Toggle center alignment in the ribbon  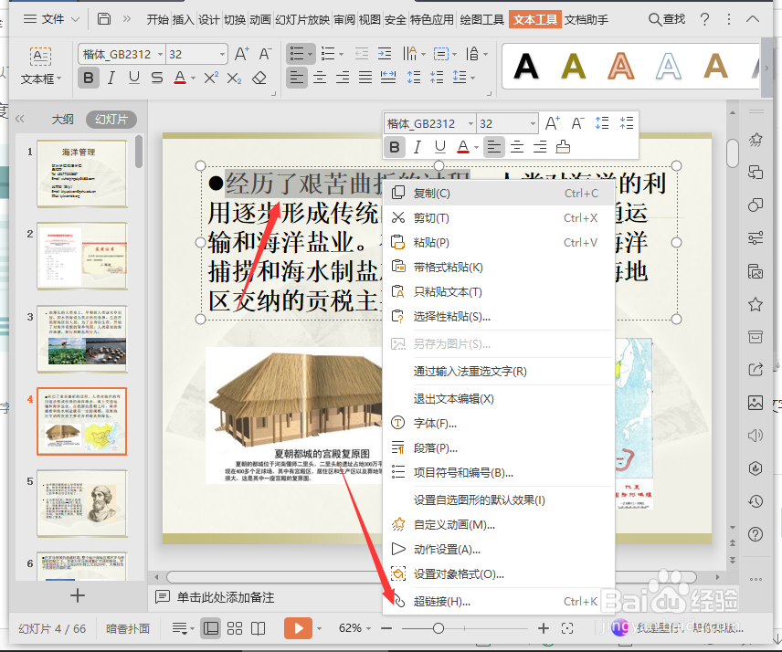point(319,78)
